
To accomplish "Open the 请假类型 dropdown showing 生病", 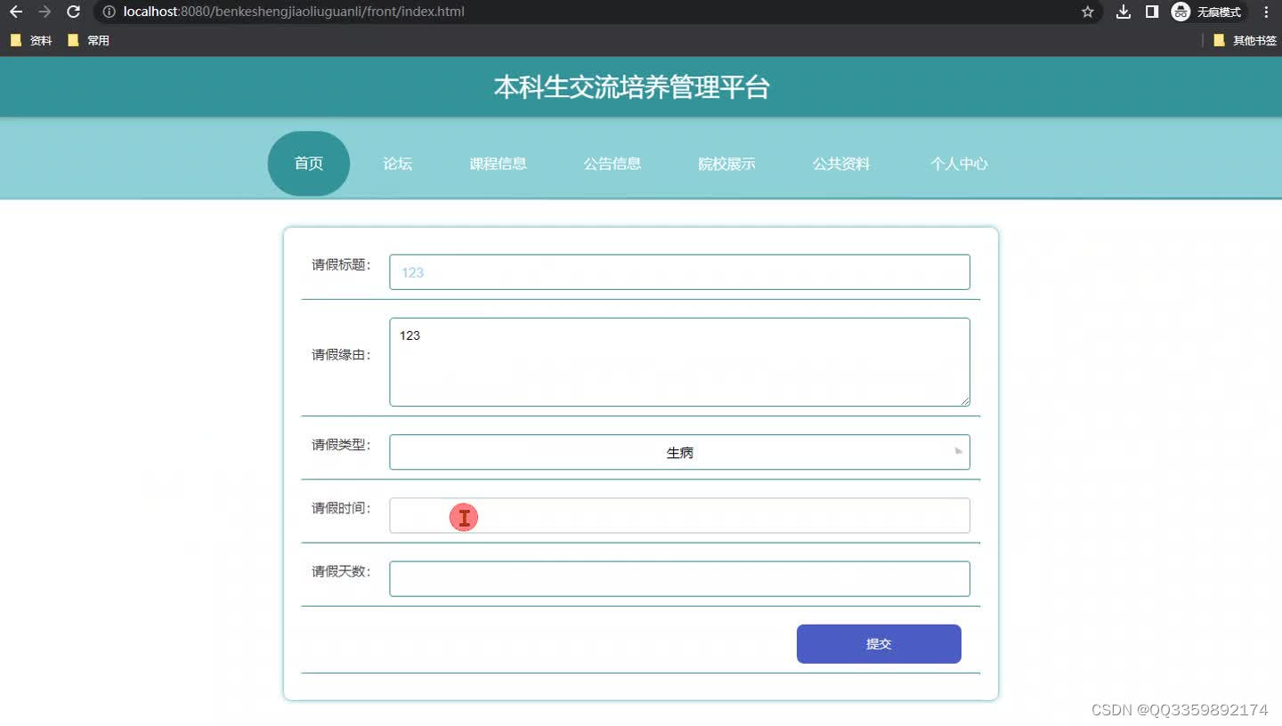I will (679, 452).
